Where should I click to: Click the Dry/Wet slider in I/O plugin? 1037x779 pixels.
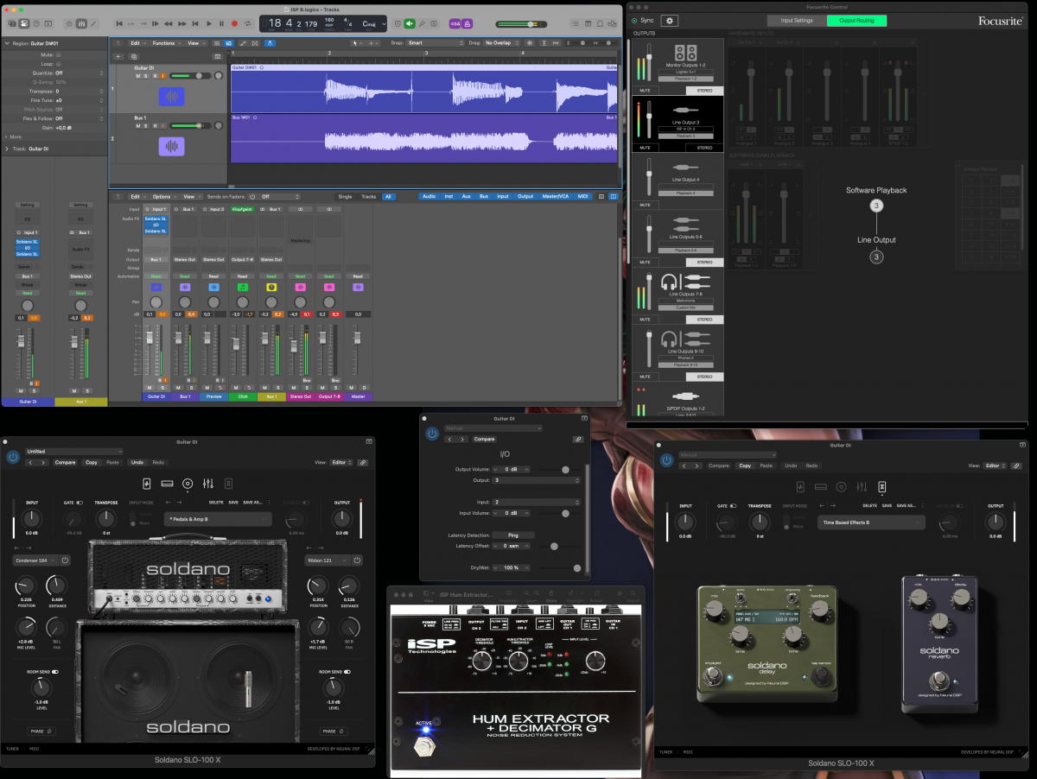coord(576,567)
